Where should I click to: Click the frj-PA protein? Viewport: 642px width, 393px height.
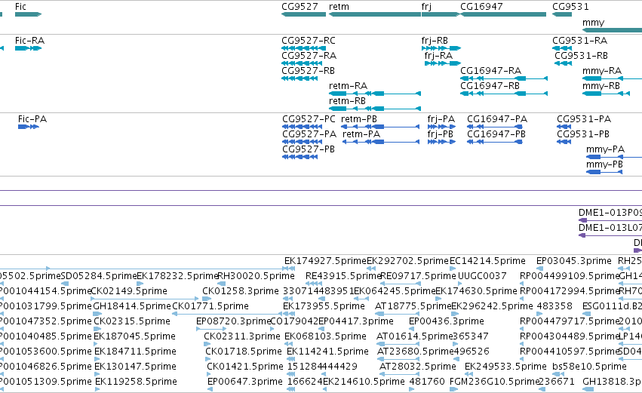[441, 127]
